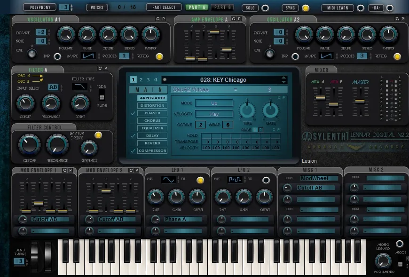Select Part A
This screenshot has width=409, height=277.
[x=197, y=8]
